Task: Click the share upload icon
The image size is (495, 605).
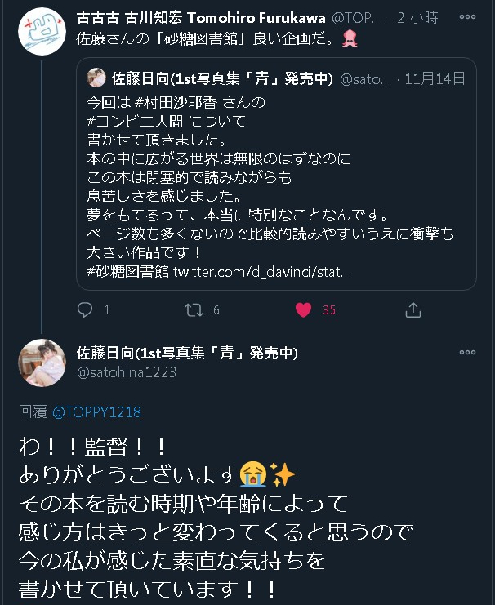Action: tap(413, 309)
